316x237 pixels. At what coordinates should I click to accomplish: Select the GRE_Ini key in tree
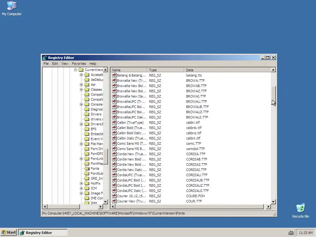click(x=97, y=178)
